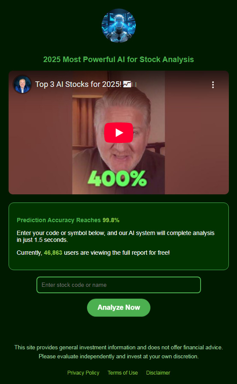This screenshot has width=237, height=384.
Task: Open the "Top 3 AI Stocks for 2025!" title
Action: pyautogui.click(x=78, y=84)
